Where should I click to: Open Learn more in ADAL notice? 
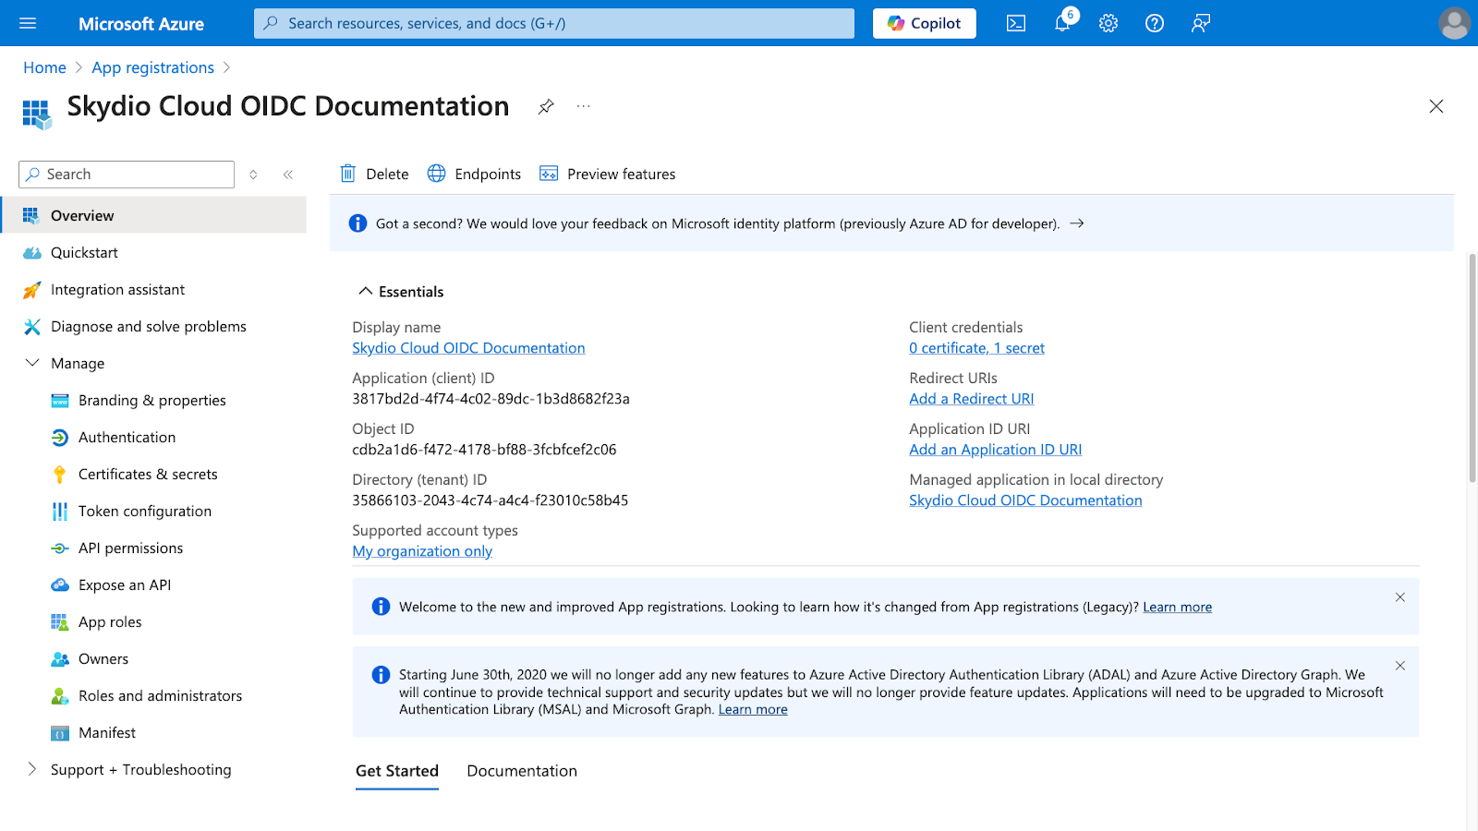(x=753, y=709)
